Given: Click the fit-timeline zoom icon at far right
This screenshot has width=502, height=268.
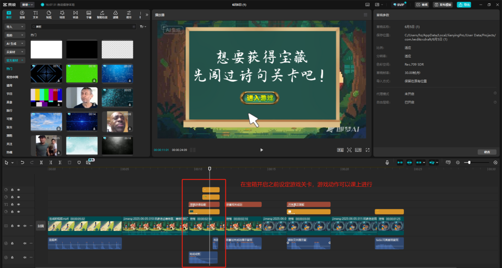Looking at the screenshot, I should click(495, 163).
